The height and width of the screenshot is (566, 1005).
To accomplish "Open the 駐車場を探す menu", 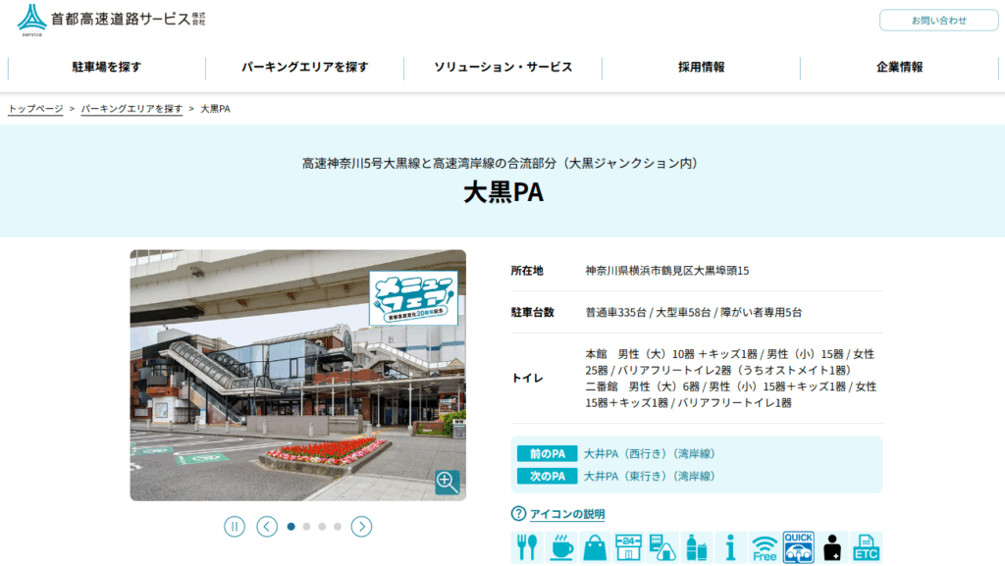I will pos(106,68).
